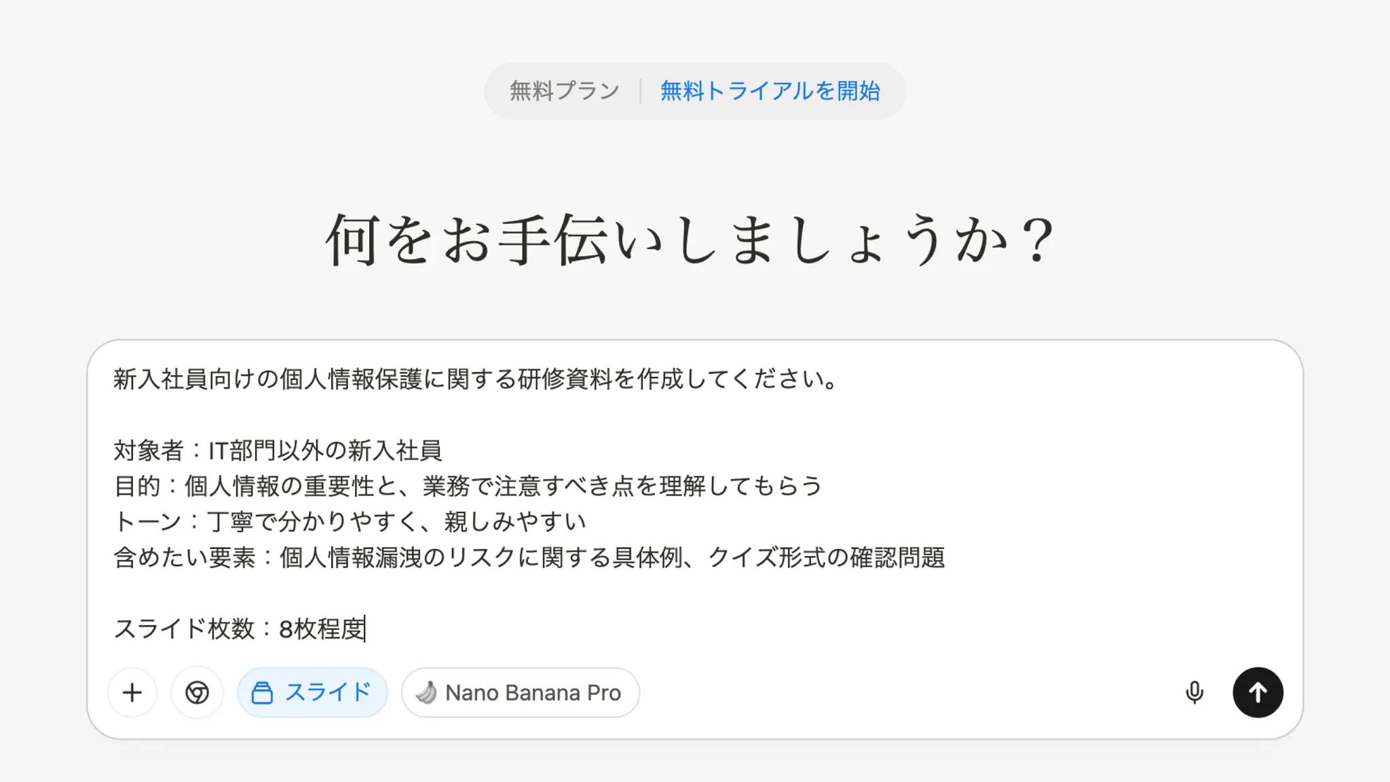Click the blue bag icon beside スライド
The height and width of the screenshot is (782, 1390).
pos(262,693)
